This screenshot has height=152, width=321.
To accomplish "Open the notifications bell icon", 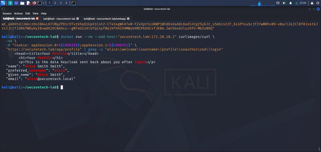I will 291,3.
